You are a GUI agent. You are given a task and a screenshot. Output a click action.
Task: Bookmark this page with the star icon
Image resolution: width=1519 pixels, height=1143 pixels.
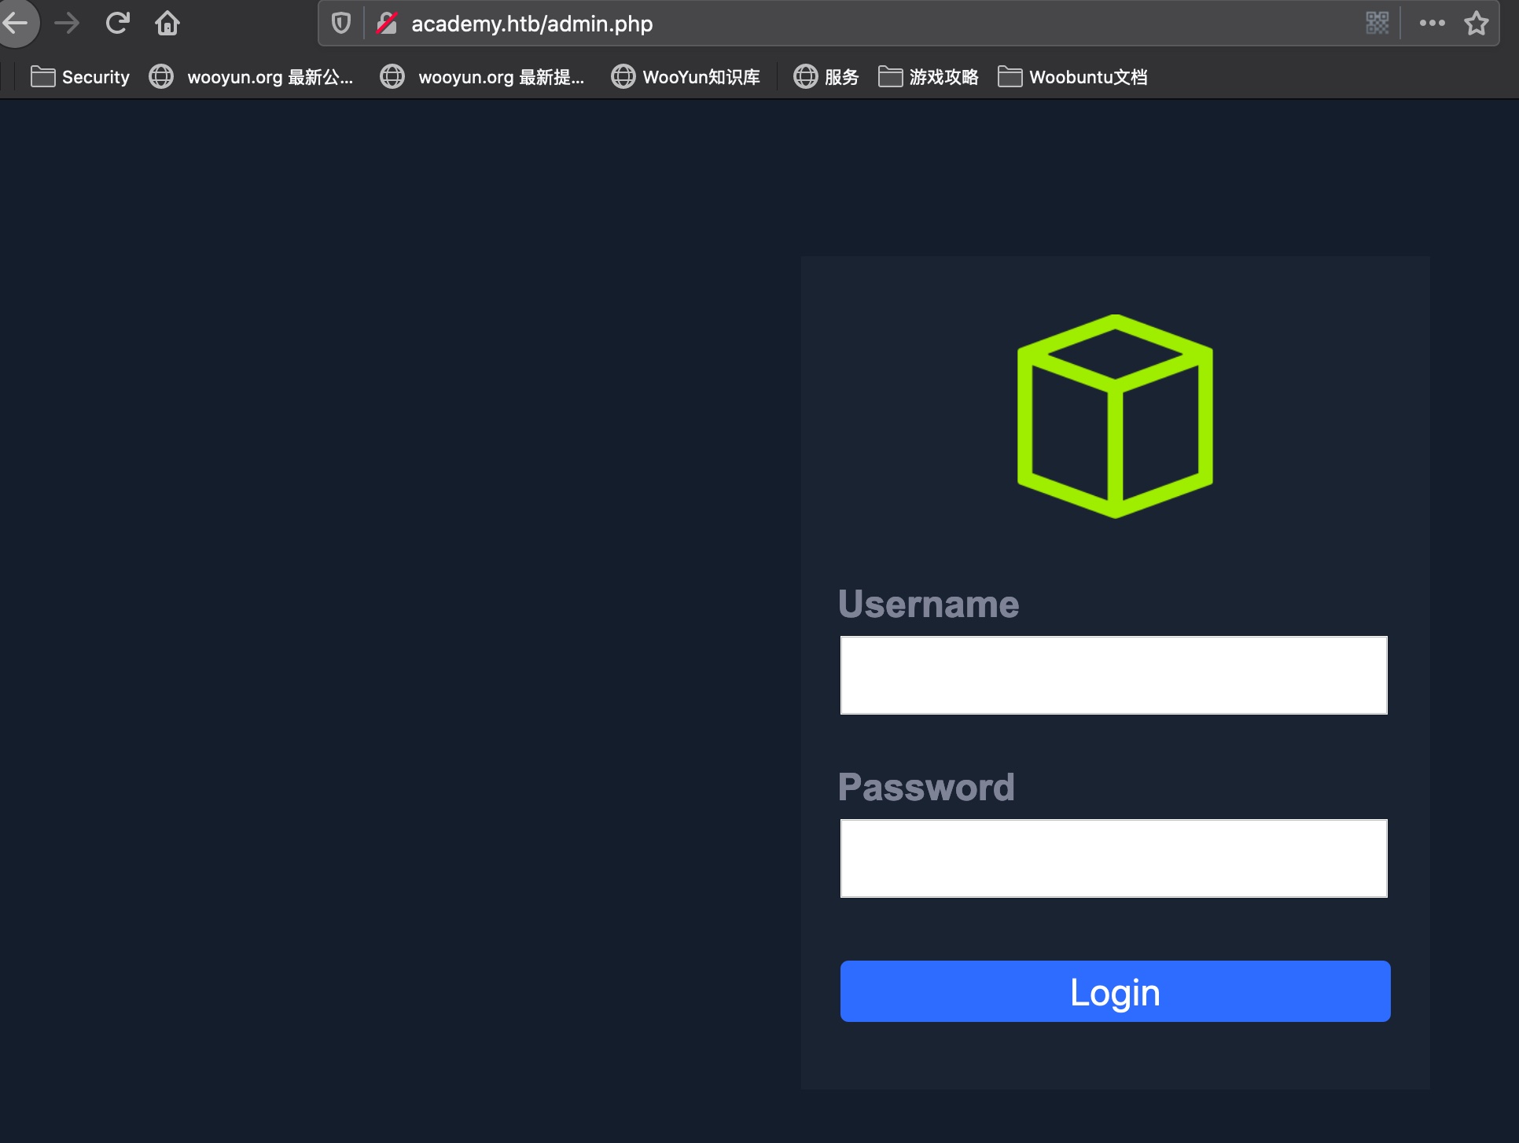1476,24
